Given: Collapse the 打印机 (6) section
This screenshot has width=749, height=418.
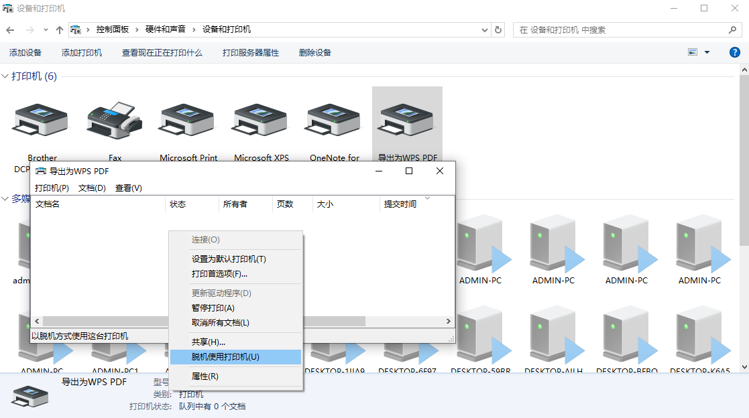Looking at the screenshot, I should [6, 76].
